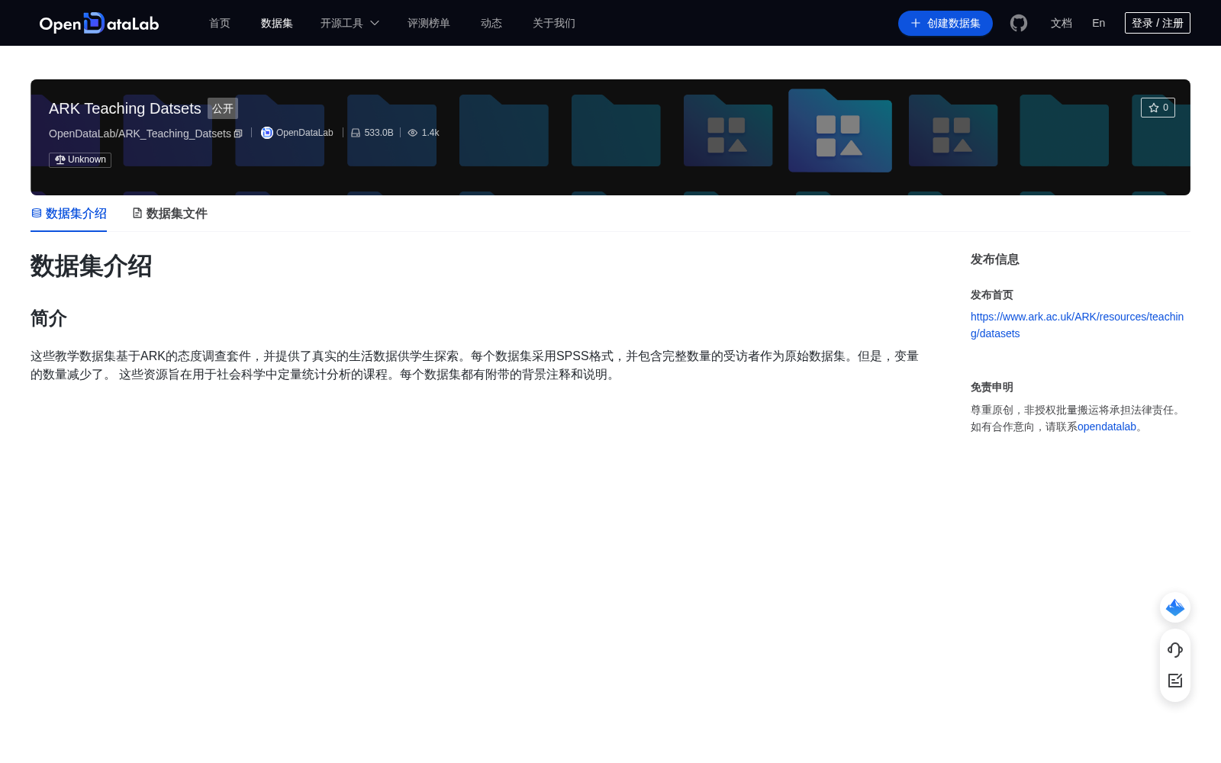Open the GitHub repository icon
The height and width of the screenshot is (763, 1221).
pos(1019,23)
